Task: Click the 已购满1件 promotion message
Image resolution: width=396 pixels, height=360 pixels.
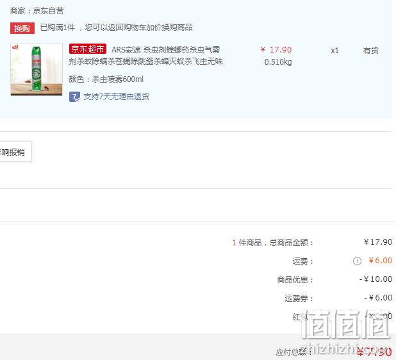Action: [x=116, y=28]
